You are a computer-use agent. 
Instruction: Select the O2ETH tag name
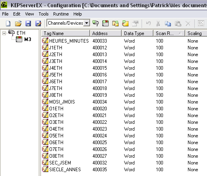click(x=56, y=115)
